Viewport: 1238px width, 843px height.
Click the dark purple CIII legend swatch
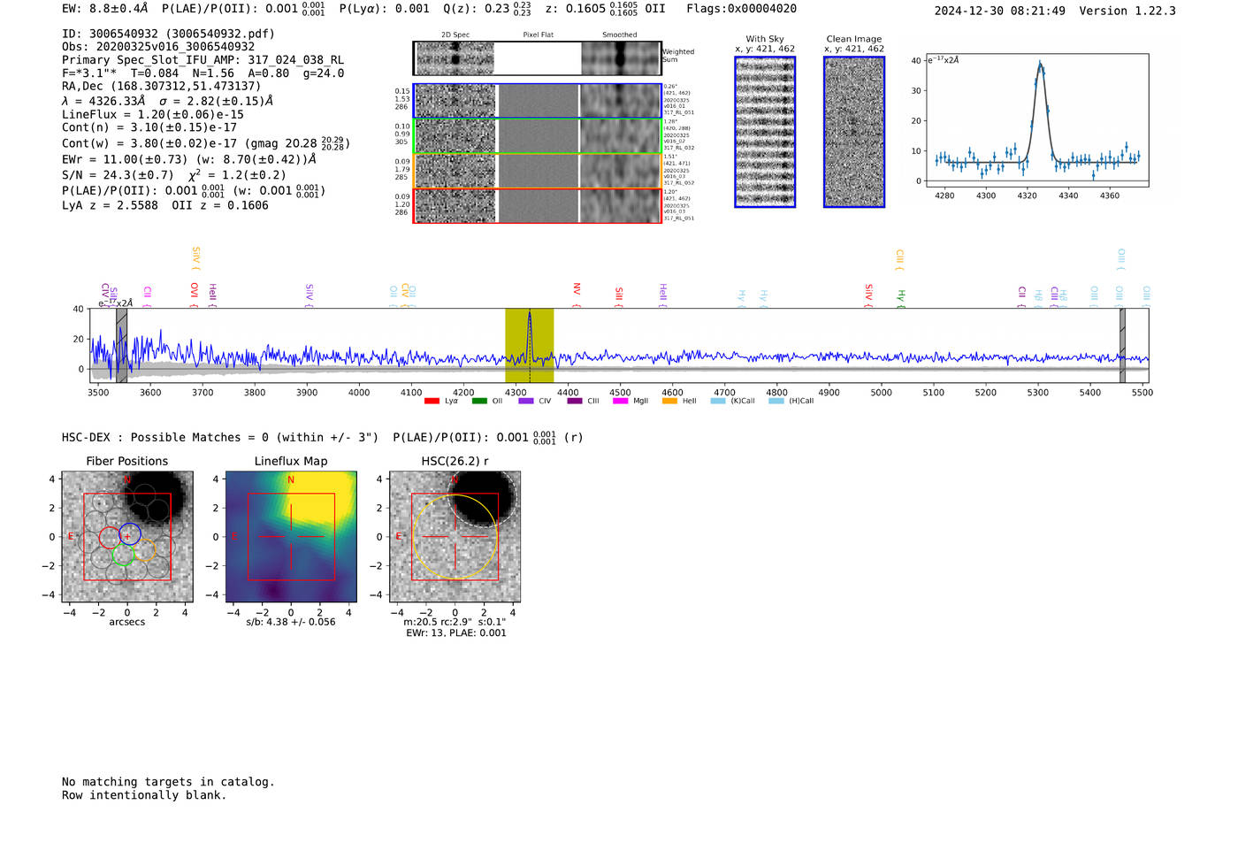click(x=575, y=401)
